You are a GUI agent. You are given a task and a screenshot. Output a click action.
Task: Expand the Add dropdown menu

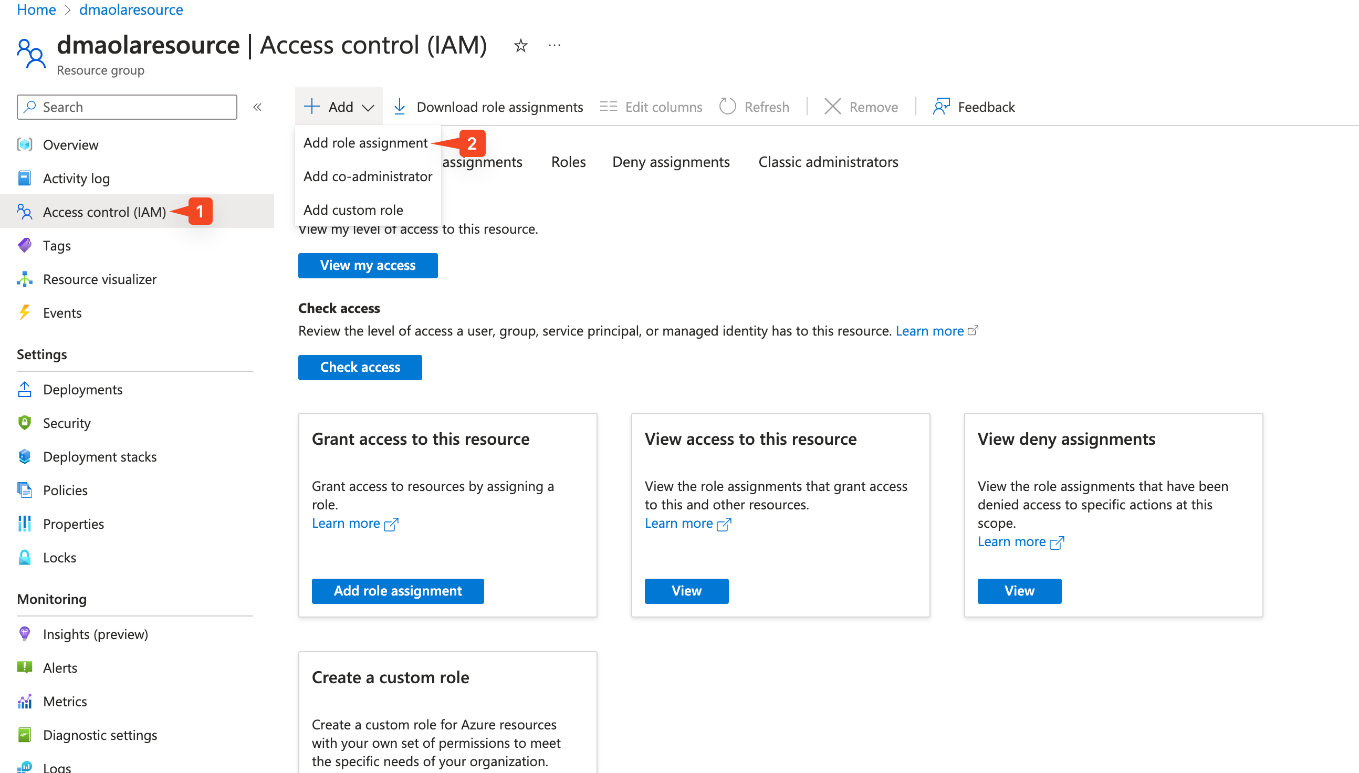tap(339, 107)
